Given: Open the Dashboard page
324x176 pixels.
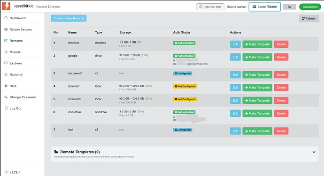Looking at the screenshot, I should tap(17, 18).
